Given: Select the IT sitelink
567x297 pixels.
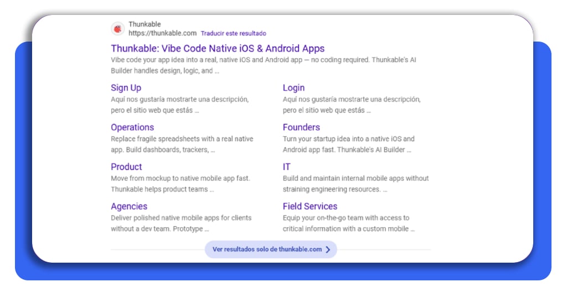Looking at the screenshot, I should click(286, 167).
